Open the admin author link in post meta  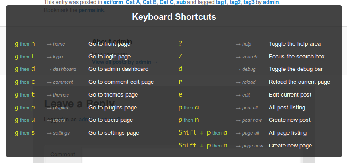[x=271, y=2]
